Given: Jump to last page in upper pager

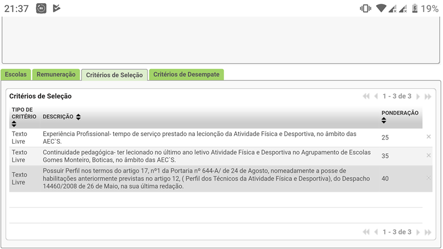Looking at the screenshot, I should point(428,96).
